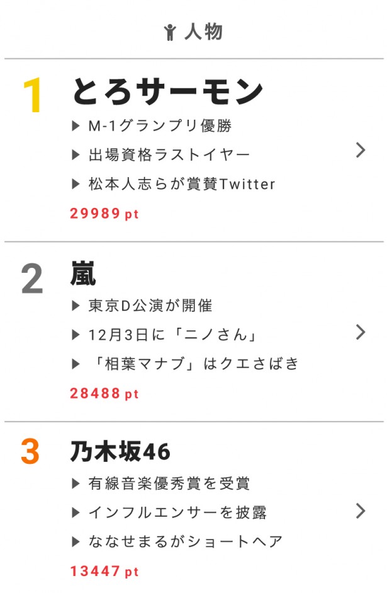Click the triangle bullet before M-1グランプリ優勝

[76, 126]
